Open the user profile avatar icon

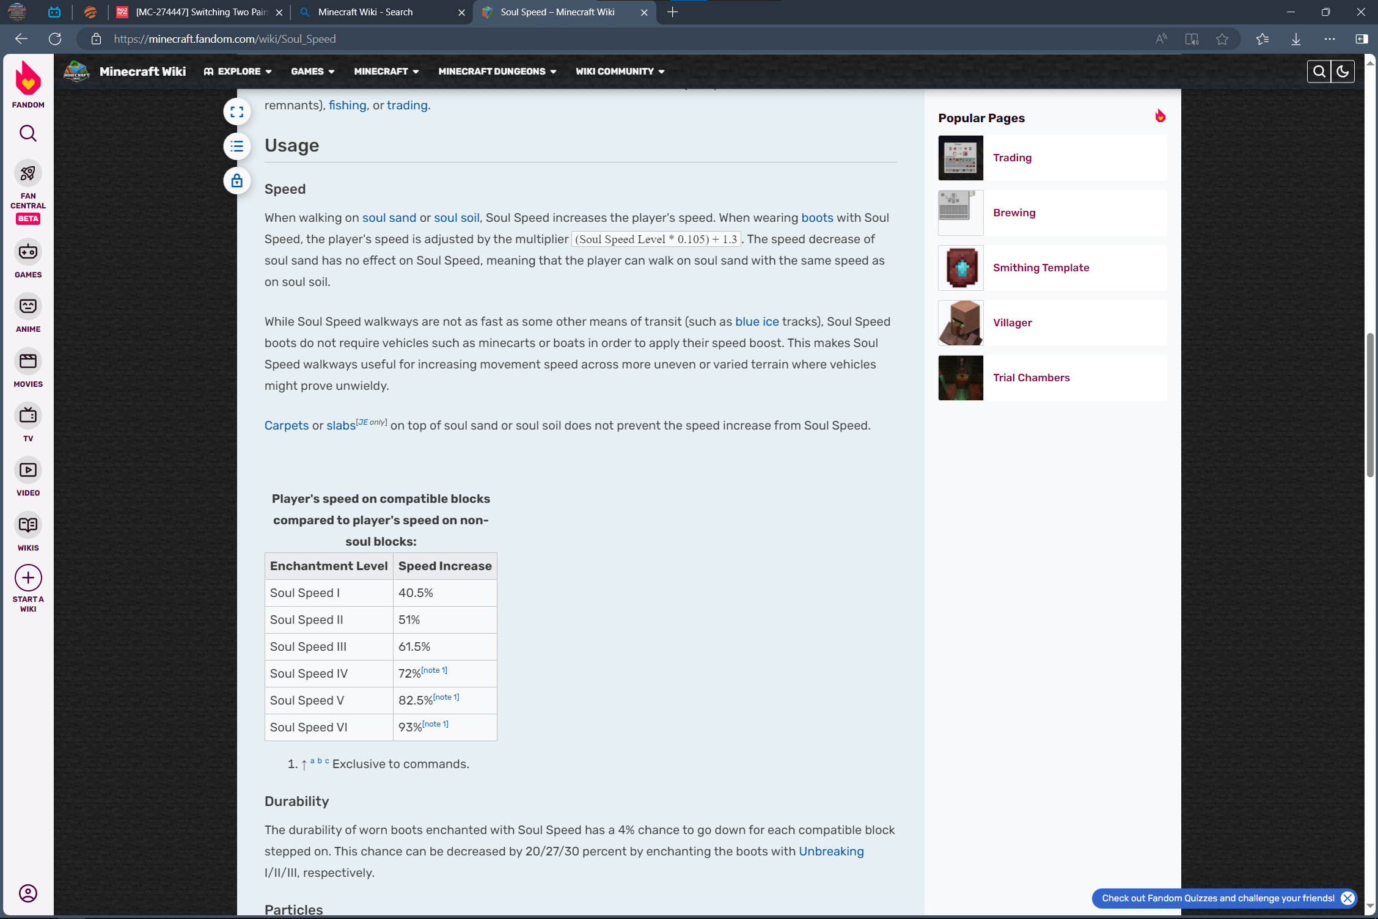click(28, 893)
